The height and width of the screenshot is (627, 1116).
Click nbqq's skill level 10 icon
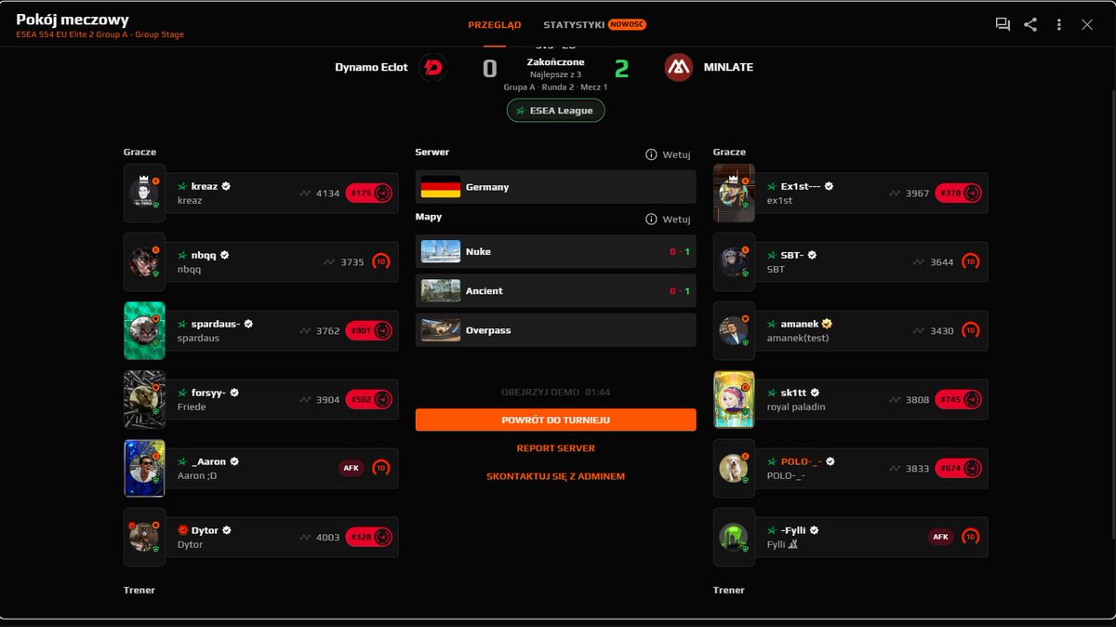click(x=381, y=262)
